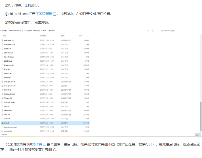Image resolution: width=202 pixels, height=158 pixels.
Task: Click the chevron between 360 and 360Safe
Action: click(47, 31)
